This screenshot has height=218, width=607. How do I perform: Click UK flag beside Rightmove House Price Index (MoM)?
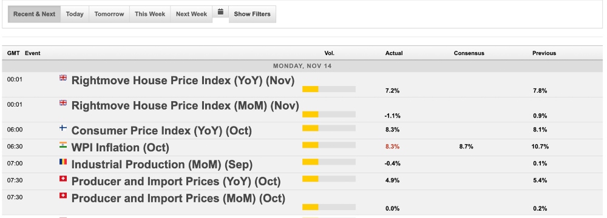[x=63, y=103]
